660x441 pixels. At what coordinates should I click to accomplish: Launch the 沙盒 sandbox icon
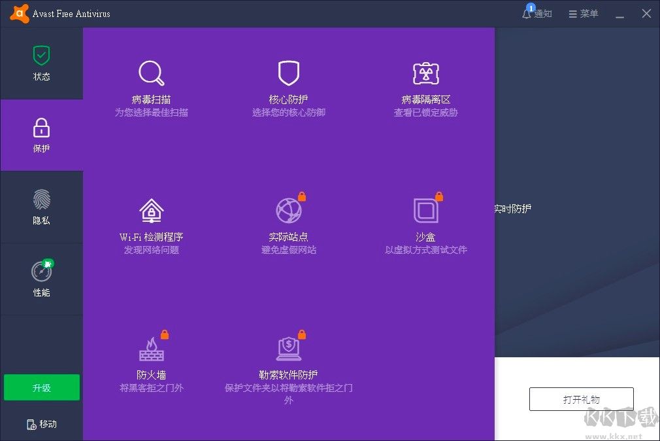coord(426,211)
